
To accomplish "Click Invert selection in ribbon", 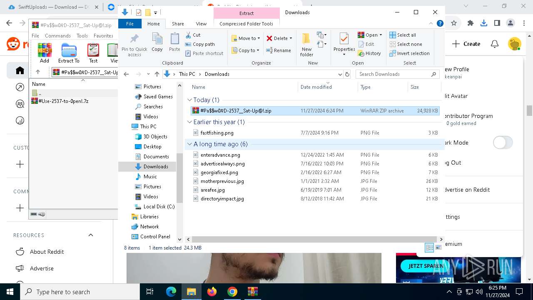I will [409, 53].
